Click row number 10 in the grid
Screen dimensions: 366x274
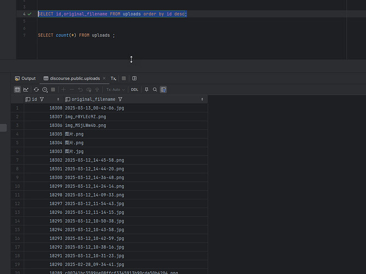[18, 186]
